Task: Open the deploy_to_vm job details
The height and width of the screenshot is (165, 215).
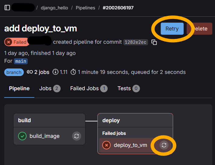Action: click(x=130, y=145)
